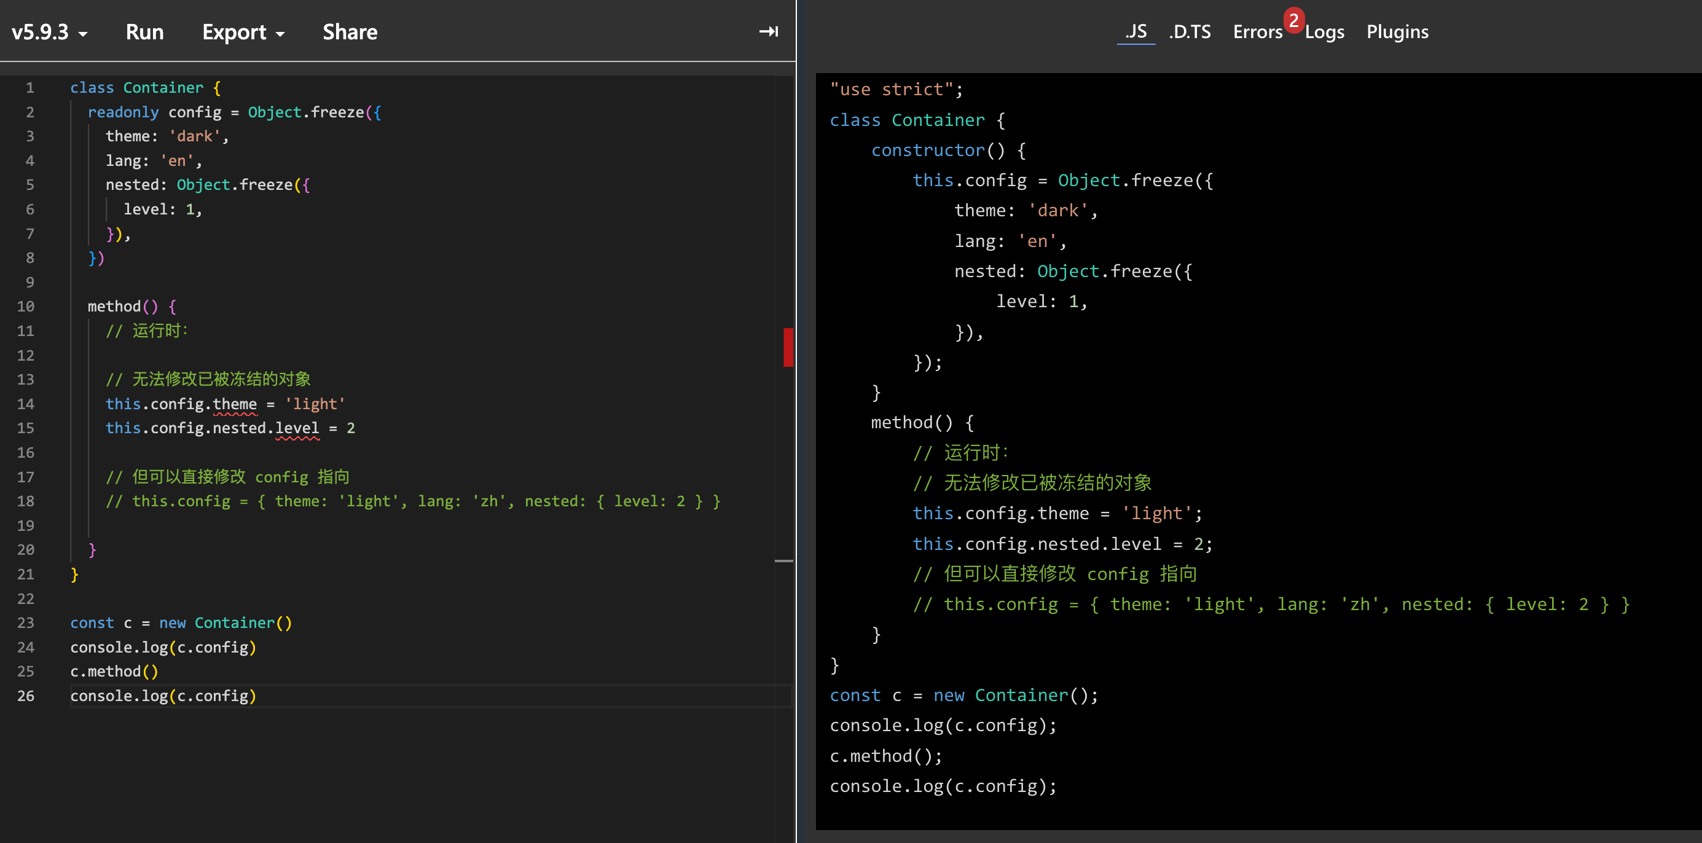Open the .D.TS tab

click(x=1190, y=31)
